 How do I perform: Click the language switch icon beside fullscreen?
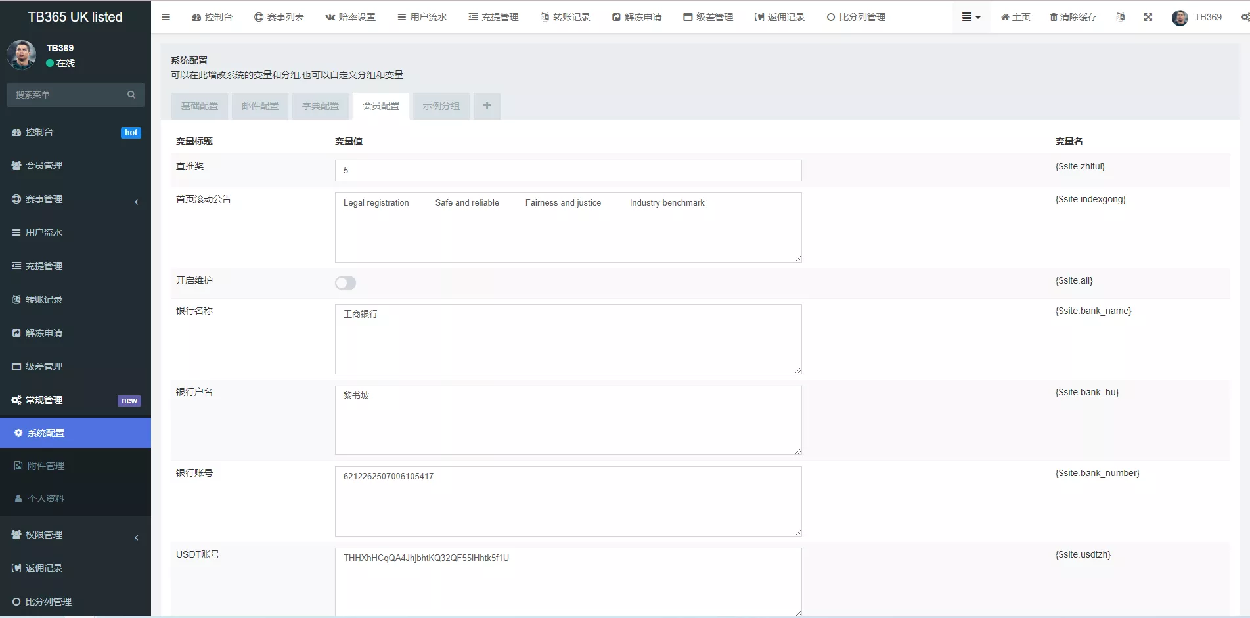pos(1121,17)
